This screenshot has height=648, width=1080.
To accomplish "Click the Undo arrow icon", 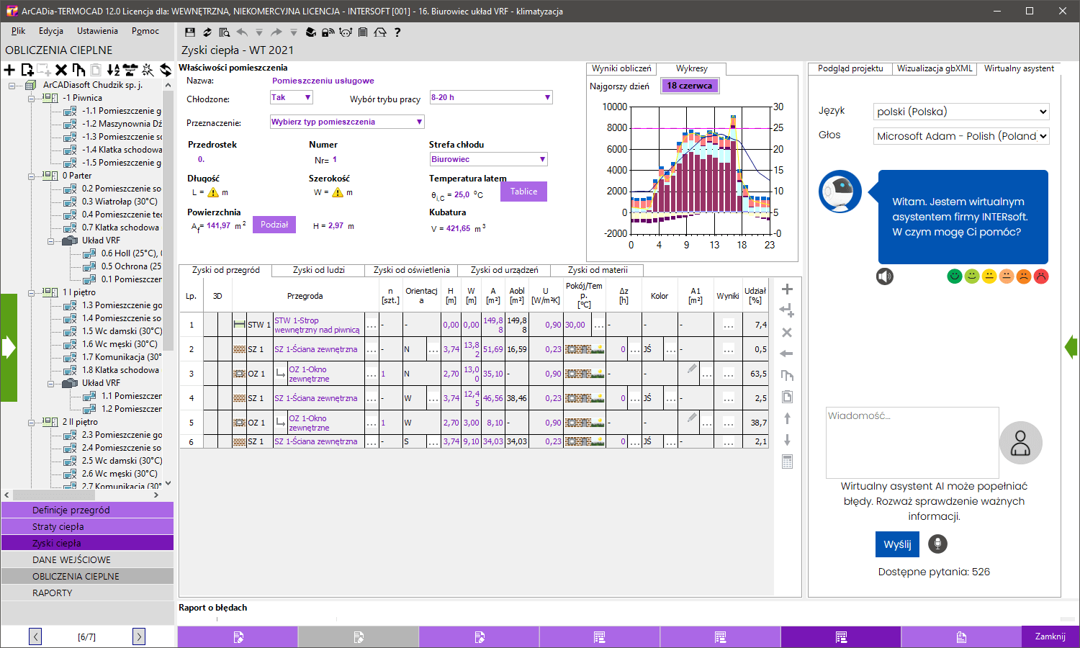I will pyautogui.click(x=241, y=32).
